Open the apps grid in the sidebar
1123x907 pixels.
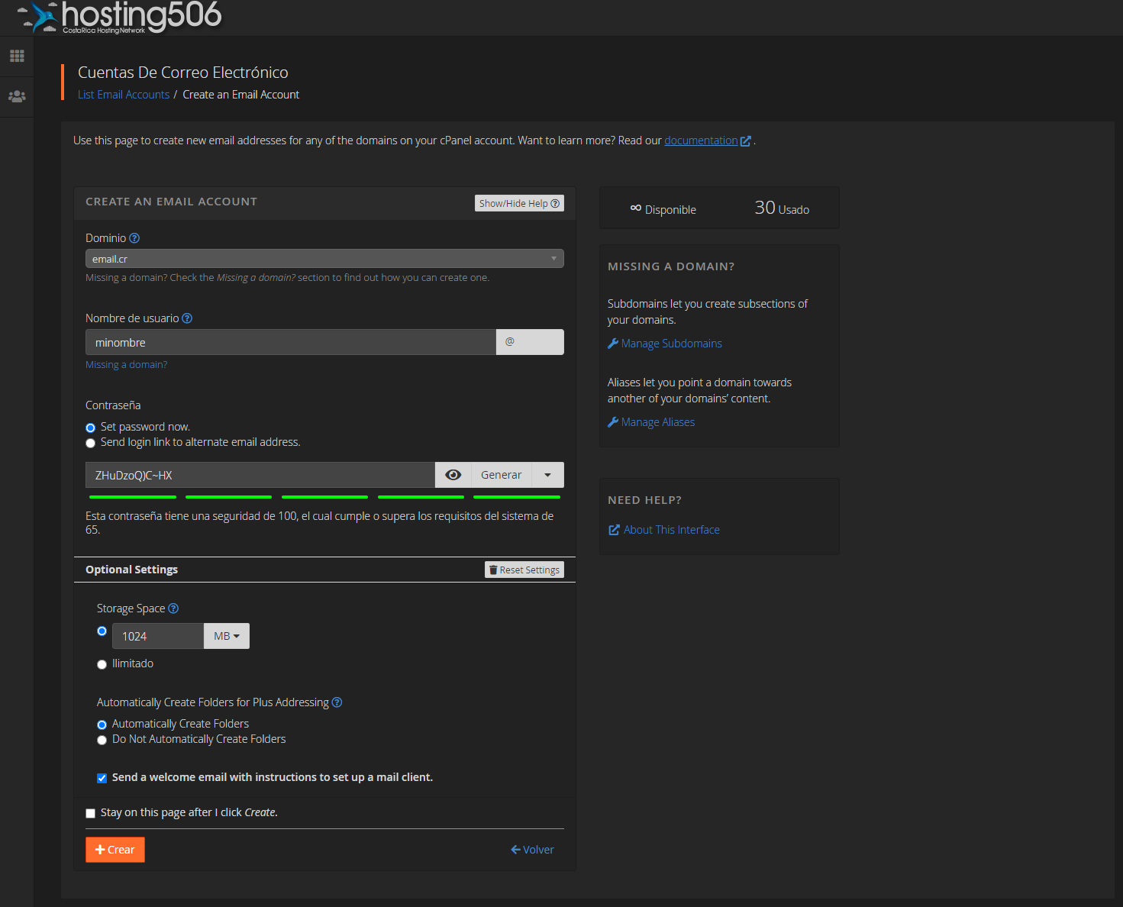pyautogui.click(x=16, y=55)
